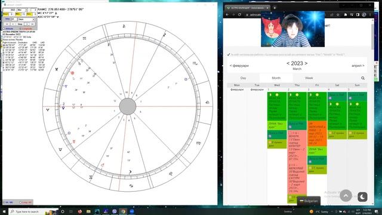Reload the browser page
Viewport: 382px width, 215px height.
[x=239, y=14]
